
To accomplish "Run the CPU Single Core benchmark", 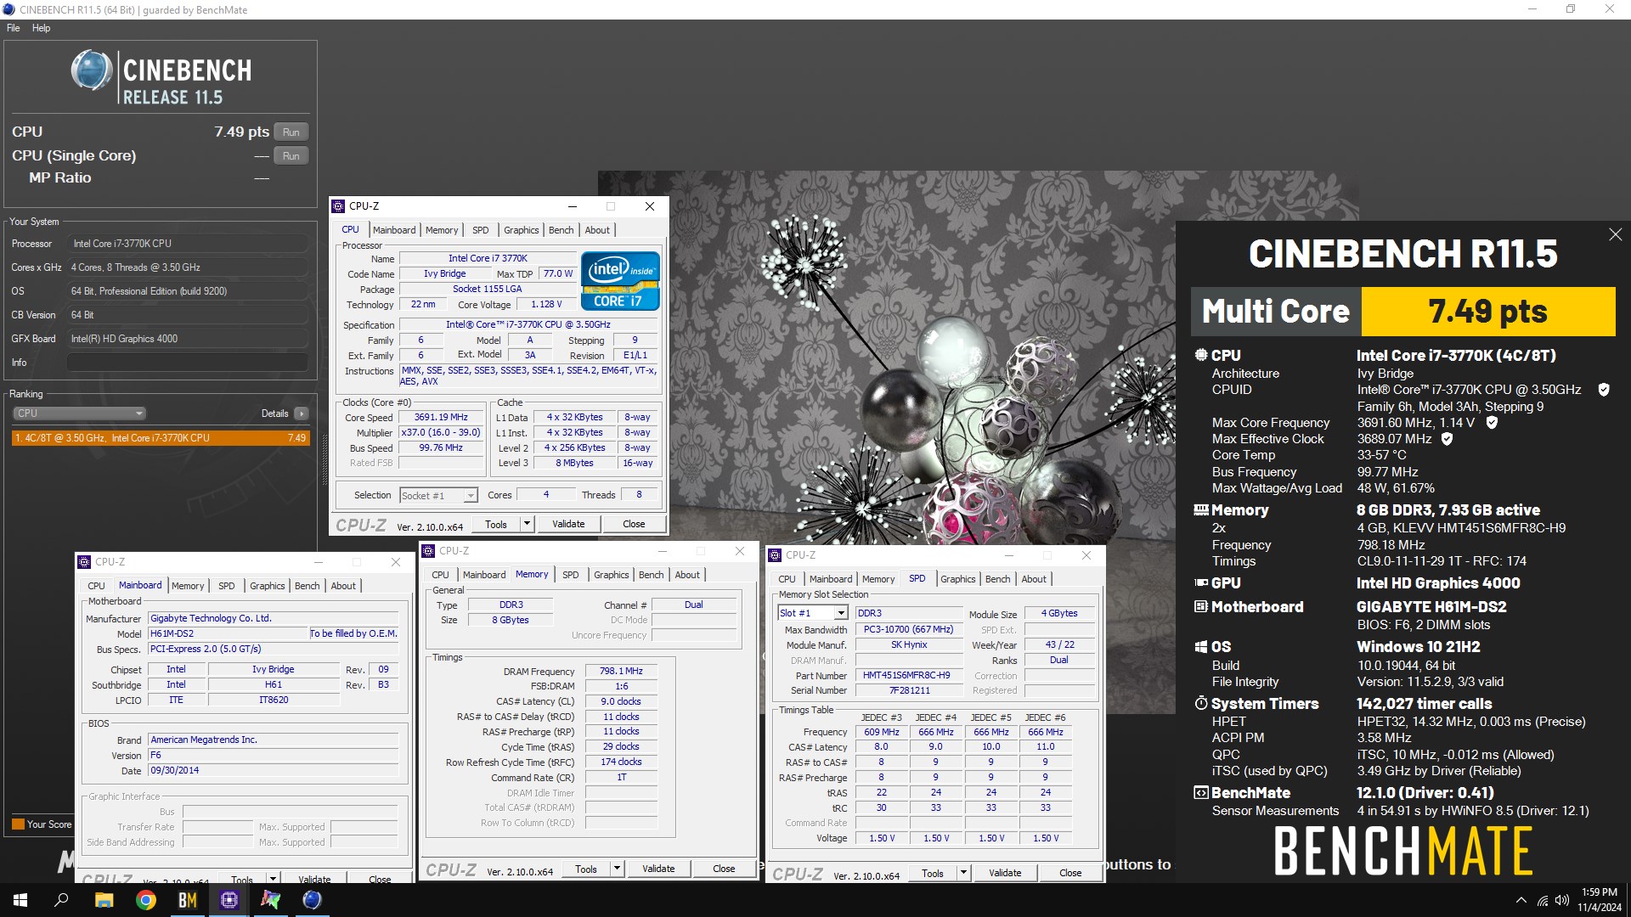I will (x=291, y=156).
